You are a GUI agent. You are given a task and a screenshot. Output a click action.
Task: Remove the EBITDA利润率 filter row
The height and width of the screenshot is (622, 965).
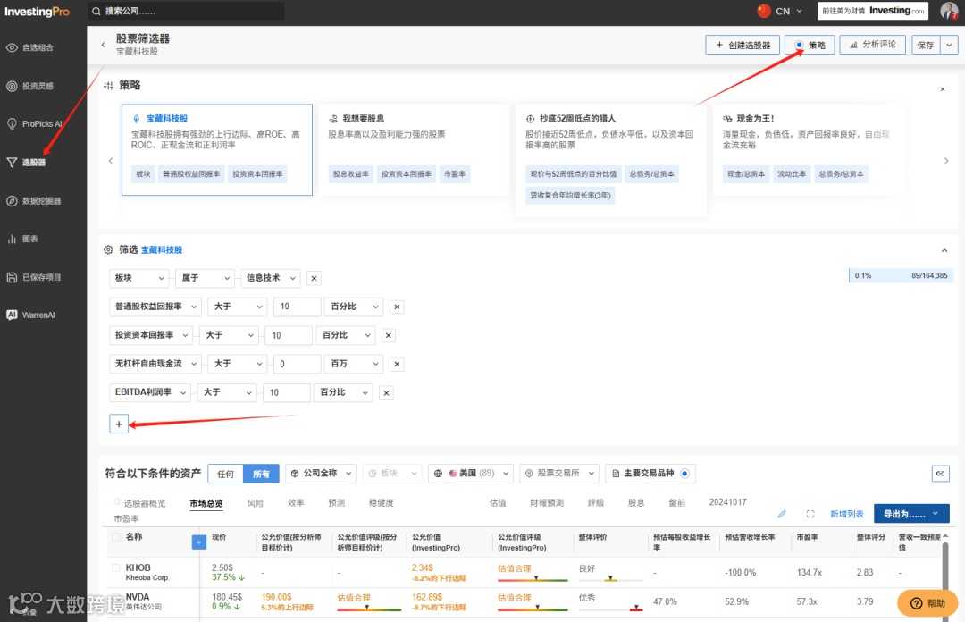tap(386, 393)
